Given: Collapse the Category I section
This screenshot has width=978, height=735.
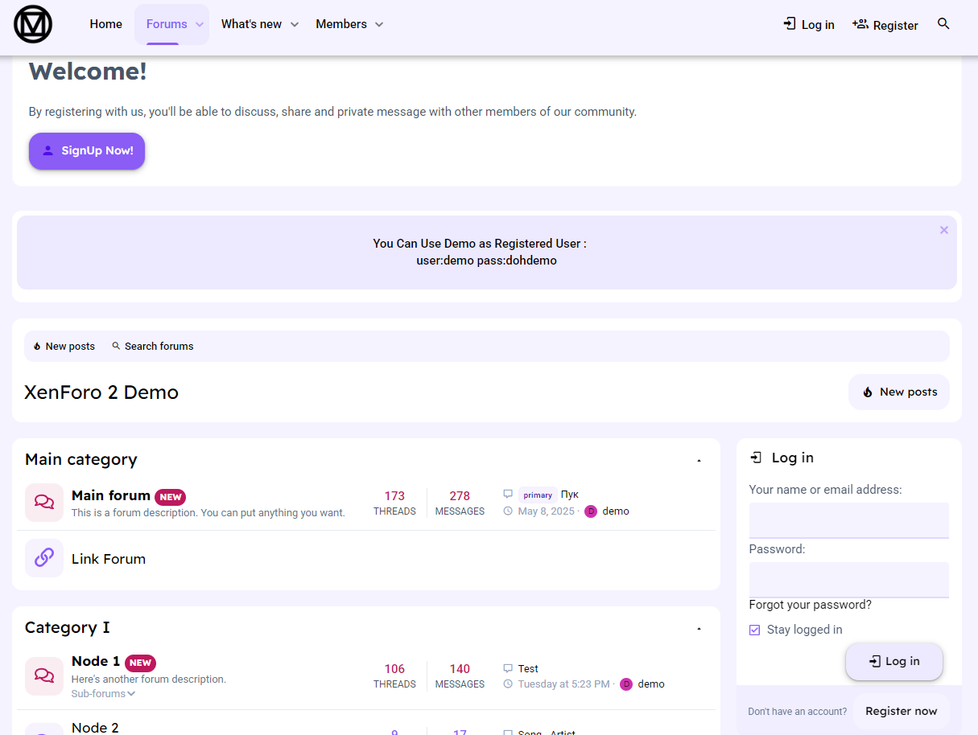Looking at the screenshot, I should (699, 628).
